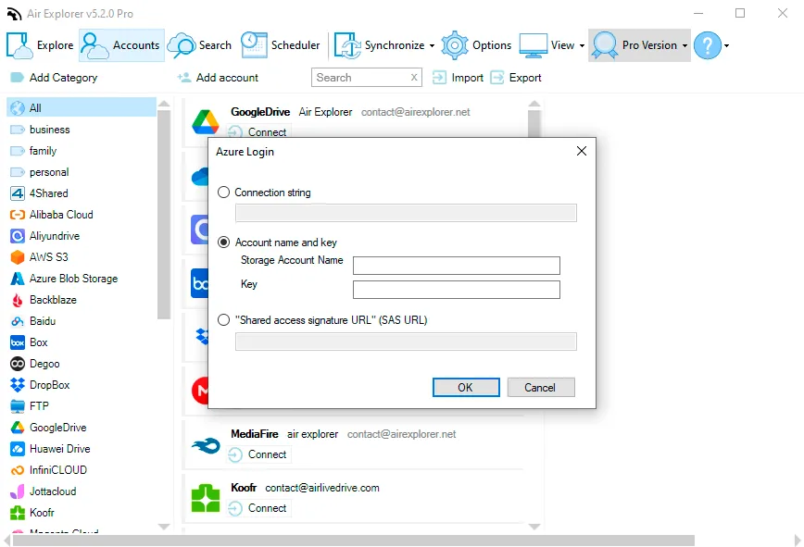The width and height of the screenshot is (804, 547).
Task: Confirm Azure Login with OK
Action: pyautogui.click(x=466, y=387)
